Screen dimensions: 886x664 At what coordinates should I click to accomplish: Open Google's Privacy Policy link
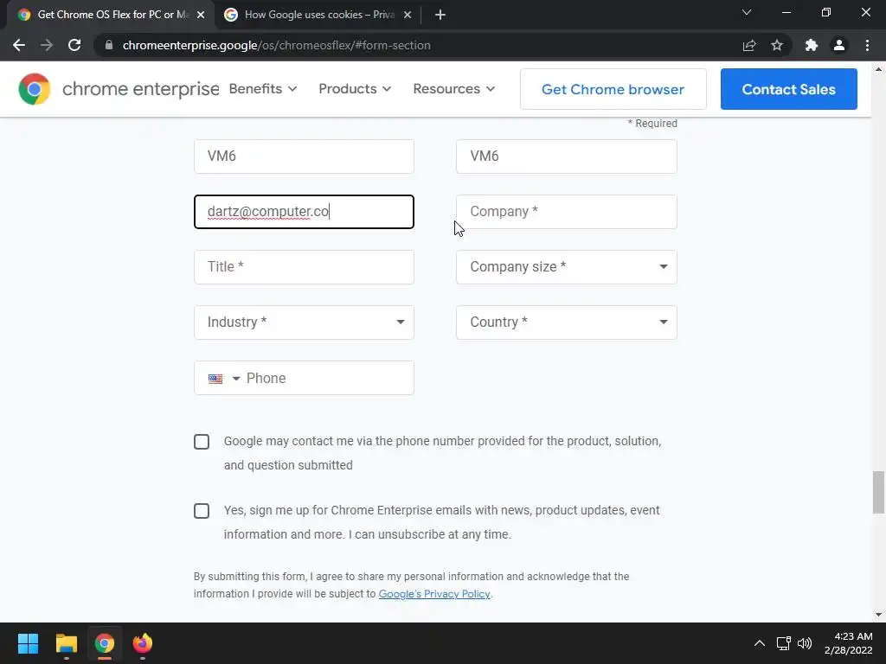434,594
